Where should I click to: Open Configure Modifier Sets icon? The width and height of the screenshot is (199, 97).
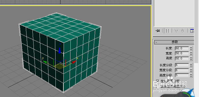[192, 31]
